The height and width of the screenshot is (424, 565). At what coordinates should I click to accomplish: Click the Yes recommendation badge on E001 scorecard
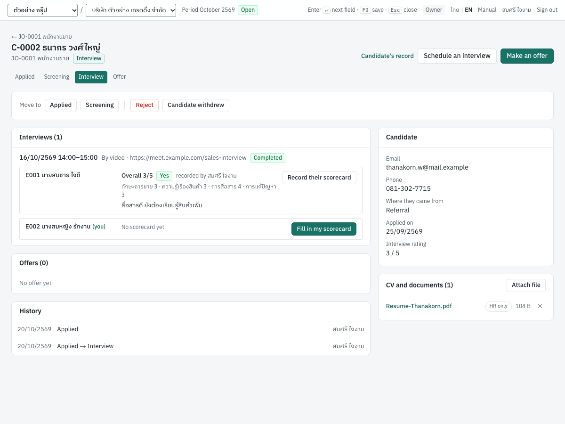[164, 176]
